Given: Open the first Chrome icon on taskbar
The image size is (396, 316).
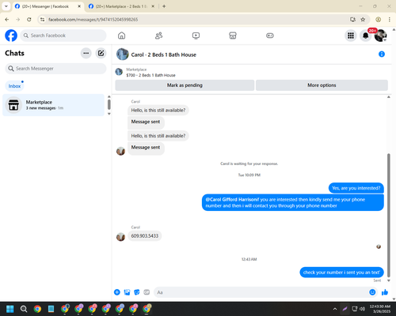Looking at the screenshot, I should click(x=37, y=309).
